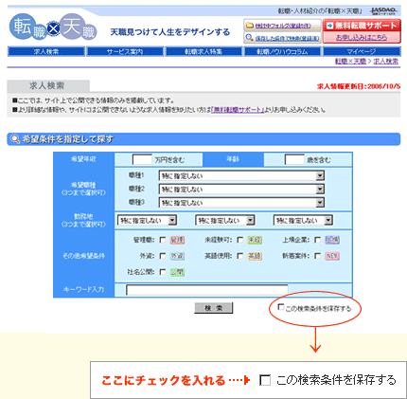Open the 保存した条件で検索 link

[x=287, y=38]
